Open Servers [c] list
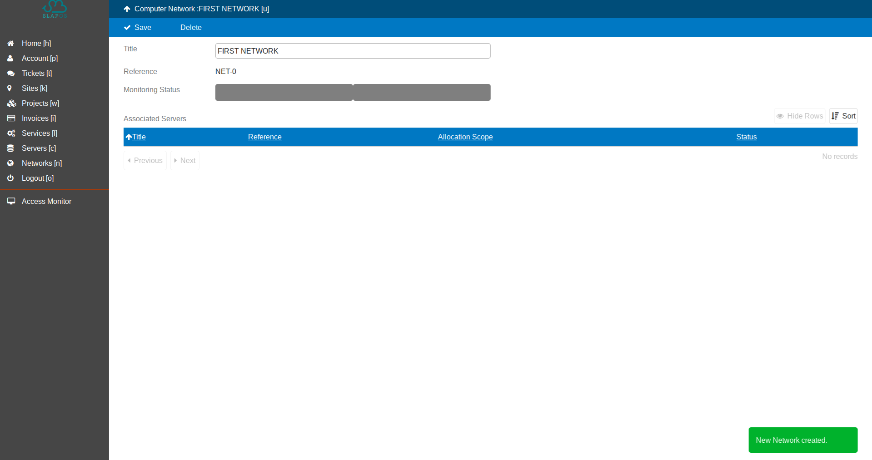Viewport: 872px width, 460px height. (x=39, y=148)
